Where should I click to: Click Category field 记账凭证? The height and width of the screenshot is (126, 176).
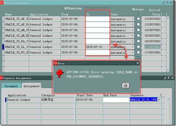pos(57,100)
